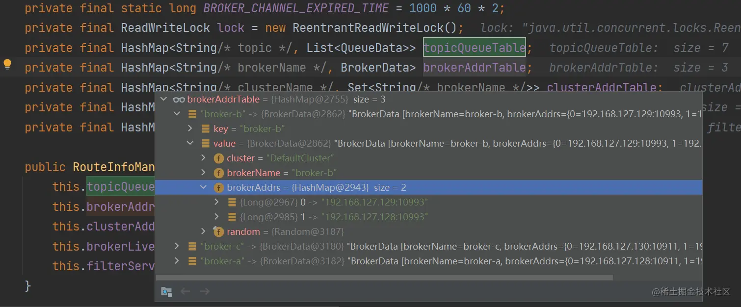Collapse the "broker-b" entry node

[x=177, y=114]
